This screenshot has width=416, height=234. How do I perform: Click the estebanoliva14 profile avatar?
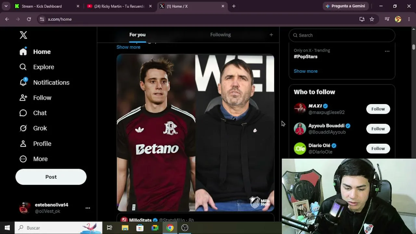click(25, 208)
